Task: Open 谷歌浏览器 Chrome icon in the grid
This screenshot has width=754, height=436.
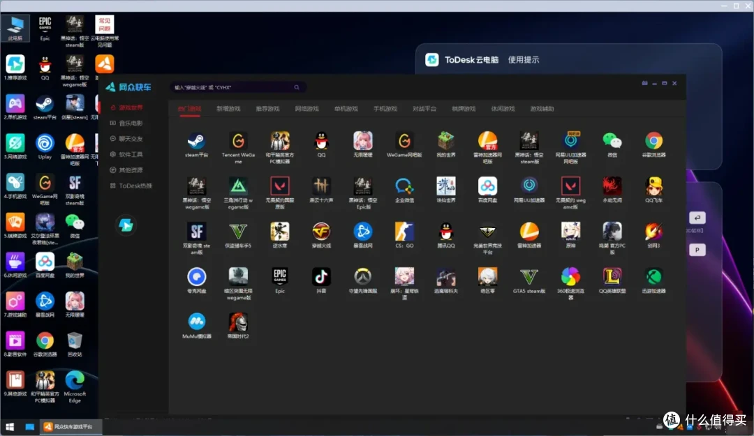Action: click(653, 142)
